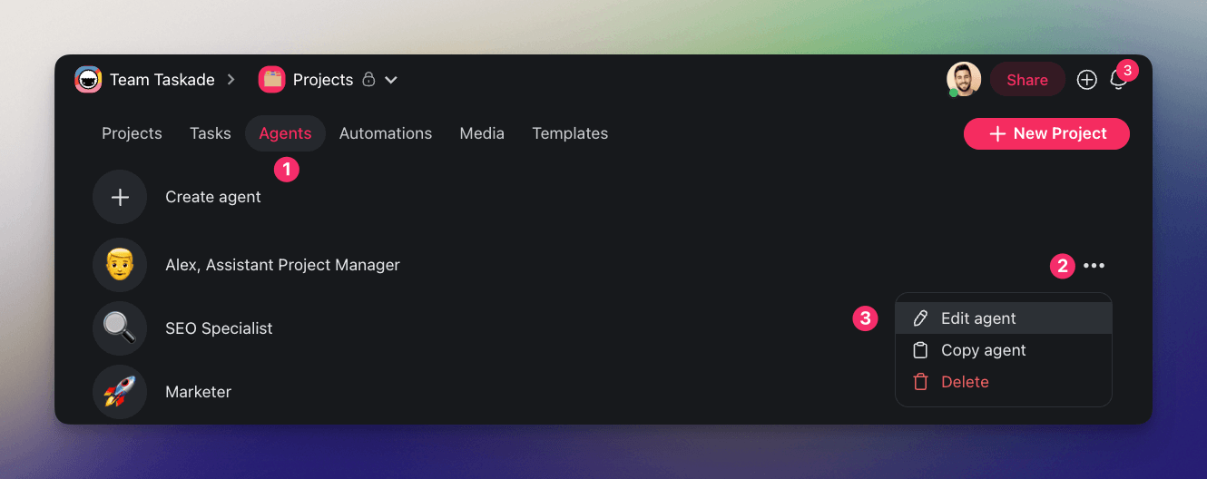This screenshot has height=479, width=1207.
Task: Choose Edit agent from the menu
Action: tap(1004, 318)
